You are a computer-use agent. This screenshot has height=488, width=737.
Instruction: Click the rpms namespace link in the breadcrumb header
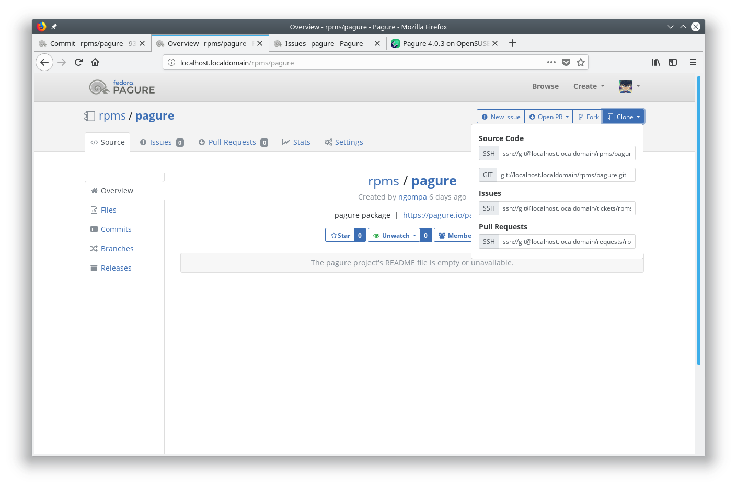tap(112, 116)
